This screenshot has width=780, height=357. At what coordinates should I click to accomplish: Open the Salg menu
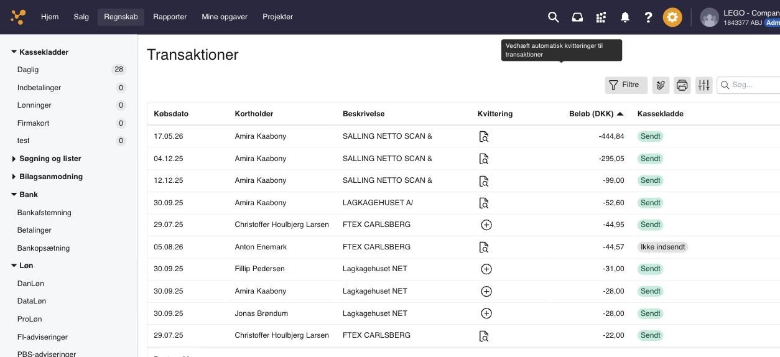pyautogui.click(x=81, y=17)
